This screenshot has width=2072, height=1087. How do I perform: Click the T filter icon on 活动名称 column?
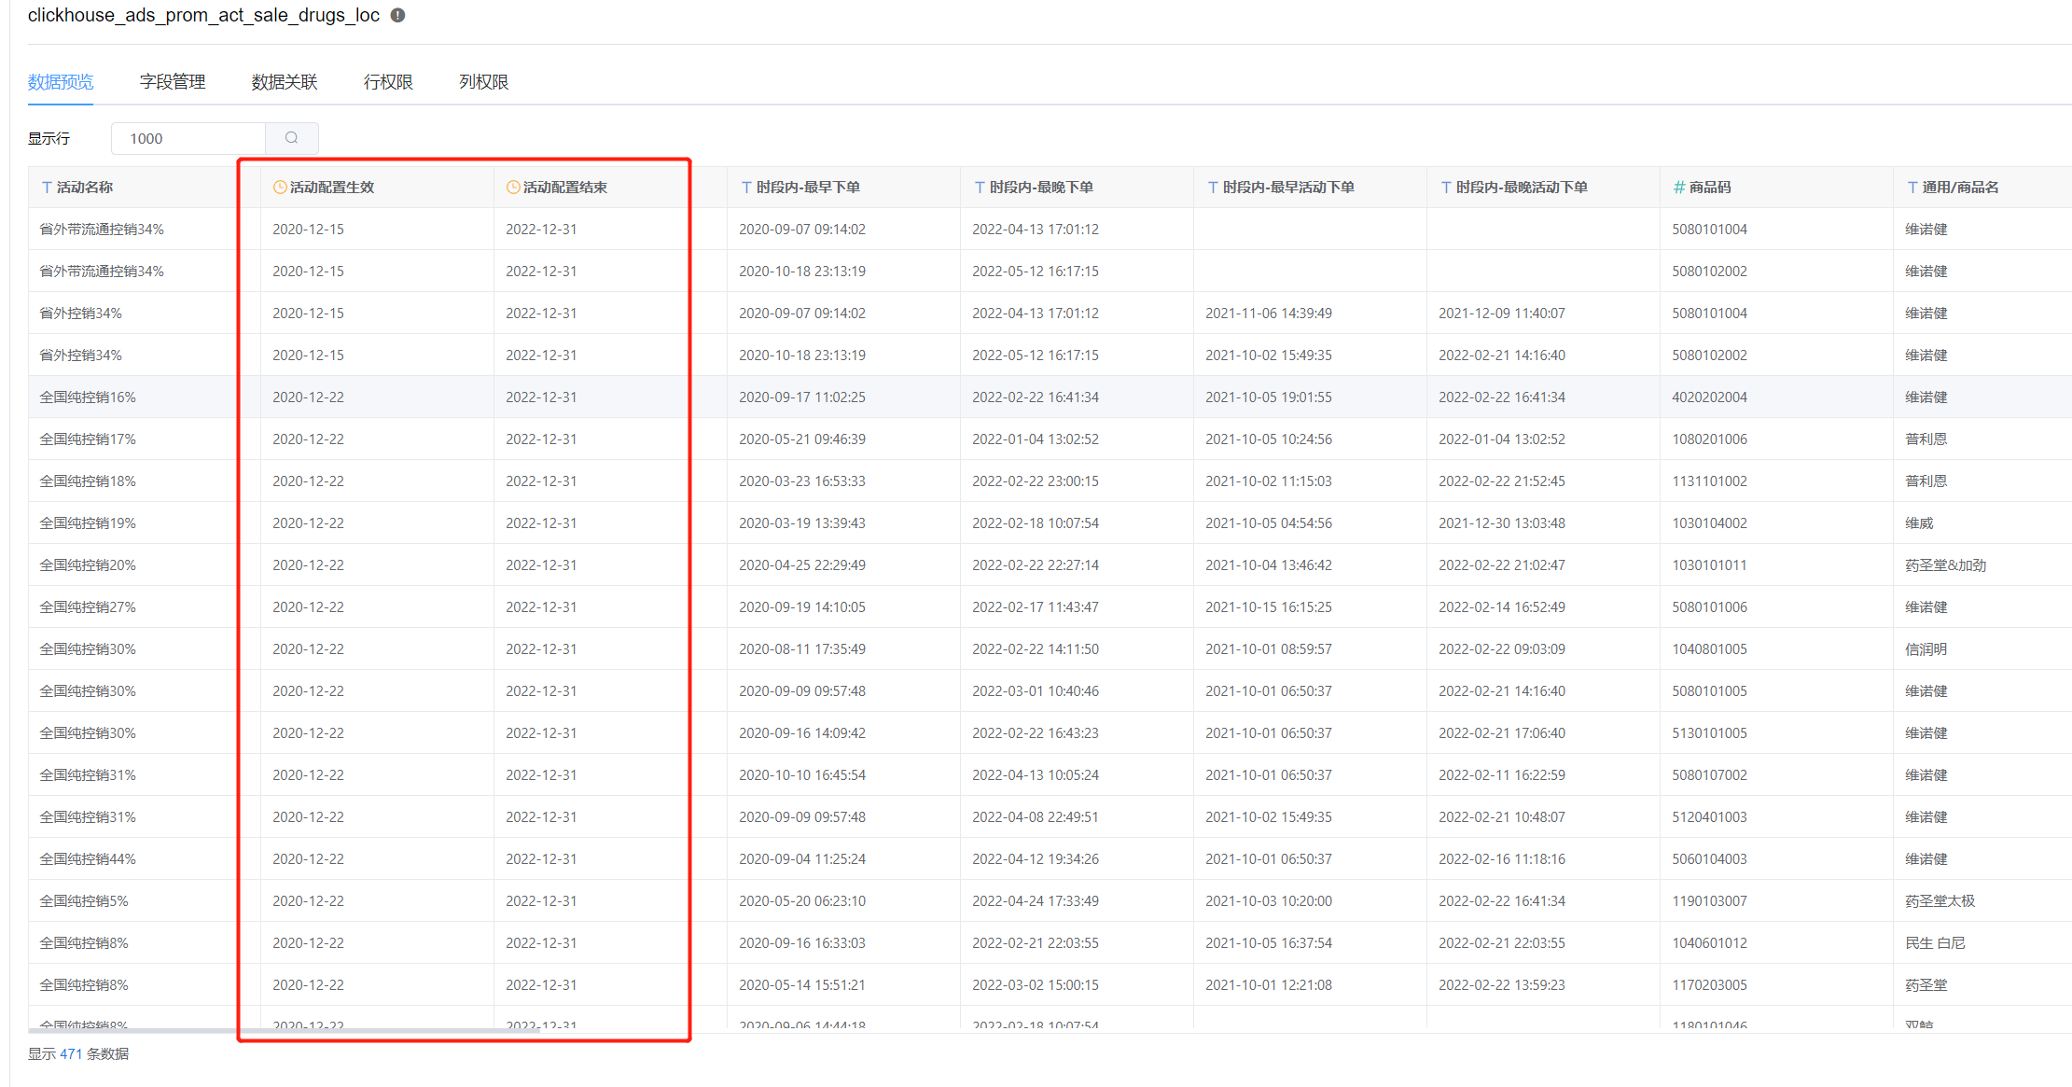pos(46,186)
